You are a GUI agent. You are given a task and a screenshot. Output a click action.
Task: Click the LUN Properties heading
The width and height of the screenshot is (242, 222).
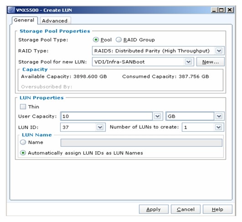41,98
